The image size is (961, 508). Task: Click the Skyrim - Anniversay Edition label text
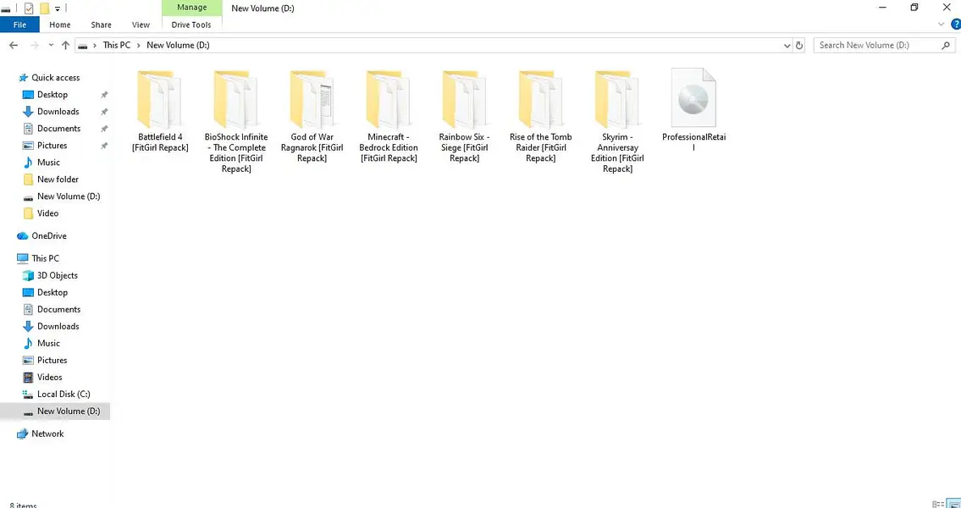click(x=617, y=153)
